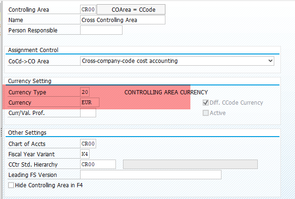Click the Currency field EUR
The height and width of the screenshot is (199, 295).
(x=90, y=102)
